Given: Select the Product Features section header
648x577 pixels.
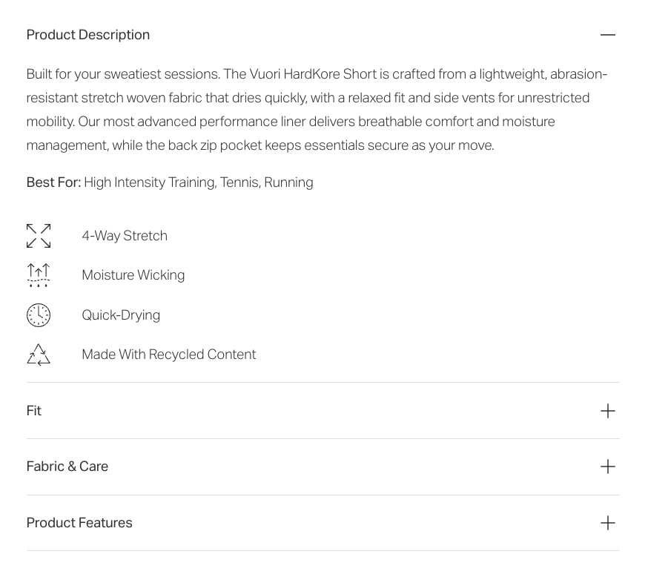Looking at the screenshot, I should 79,522.
